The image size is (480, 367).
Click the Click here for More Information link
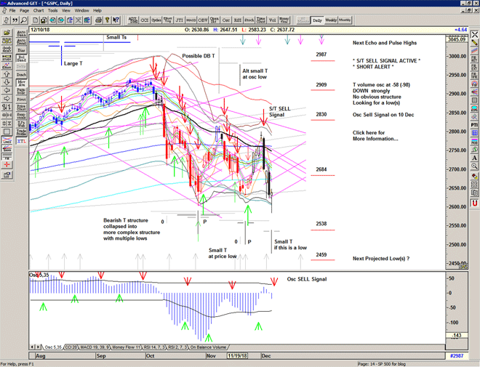pyautogui.click(x=375, y=135)
